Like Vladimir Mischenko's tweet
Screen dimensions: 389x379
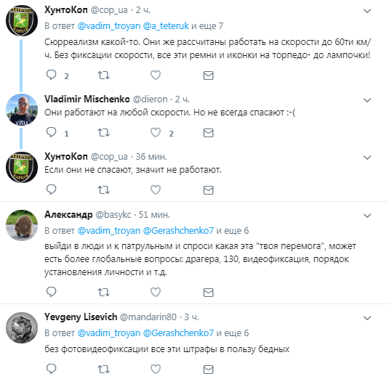coord(156,133)
